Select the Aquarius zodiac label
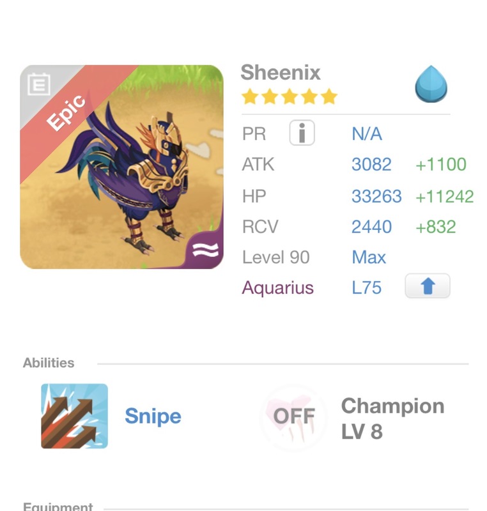This screenshot has height=511, width=487. [277, 287]
